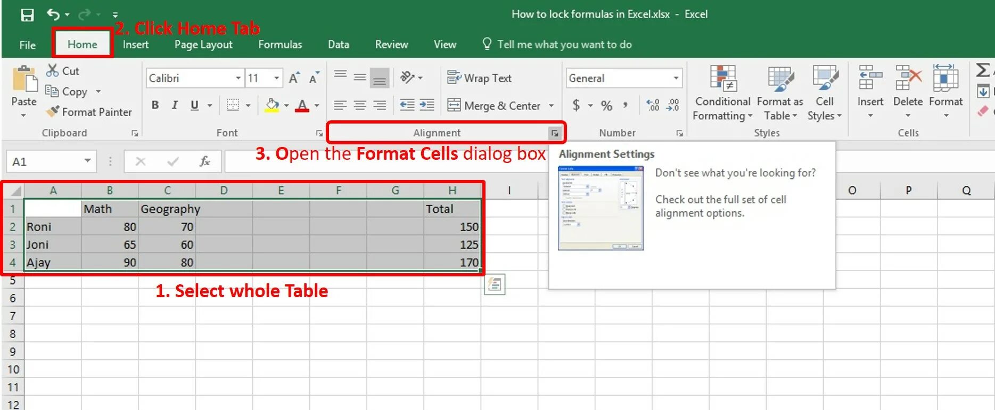Expand the Calibri font name dropdown
The width and height of the screenshot is (995, 410).
pos(238,78)
